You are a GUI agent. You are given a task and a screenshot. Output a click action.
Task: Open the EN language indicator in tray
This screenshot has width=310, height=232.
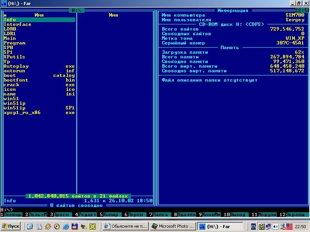tap(253, 226)
